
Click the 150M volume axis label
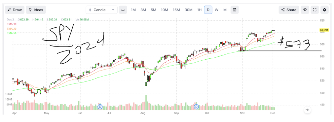(8, 94)
